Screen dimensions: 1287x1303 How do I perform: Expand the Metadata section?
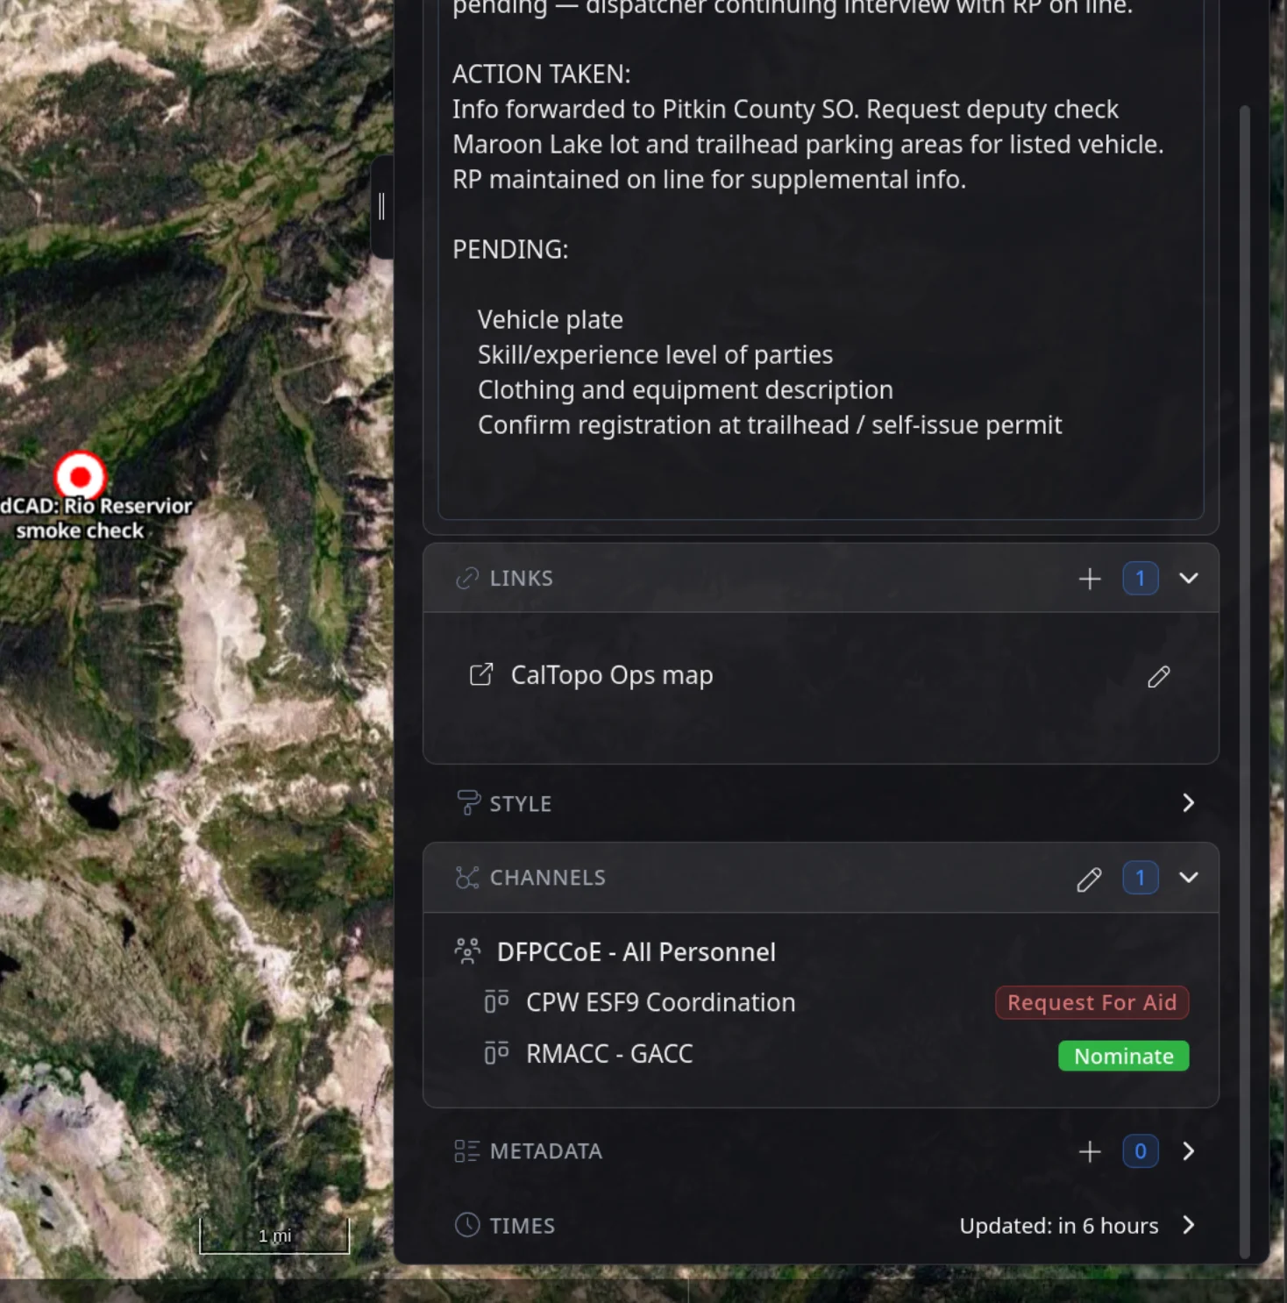click(1188, 1151)
